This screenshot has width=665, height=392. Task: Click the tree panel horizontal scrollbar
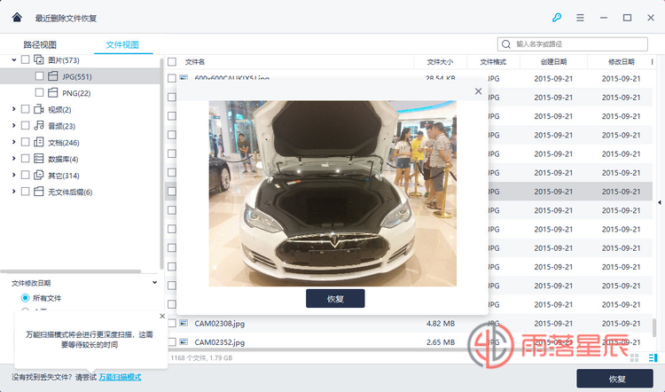(71, 271)
